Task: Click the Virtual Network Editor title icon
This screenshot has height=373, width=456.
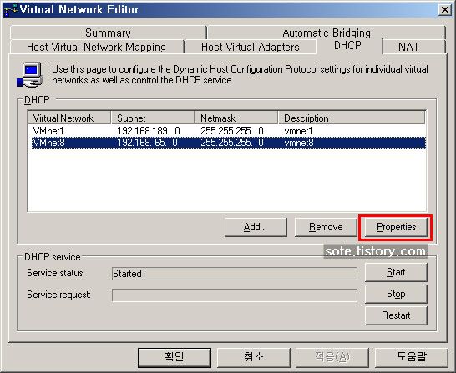Action: [x=11, y=10]
